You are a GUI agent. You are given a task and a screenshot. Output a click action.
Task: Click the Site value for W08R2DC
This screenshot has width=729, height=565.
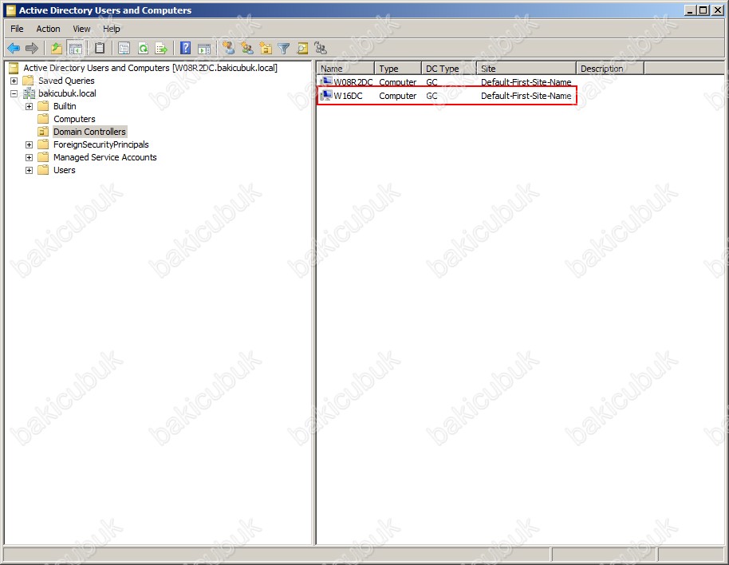point(526,82)
